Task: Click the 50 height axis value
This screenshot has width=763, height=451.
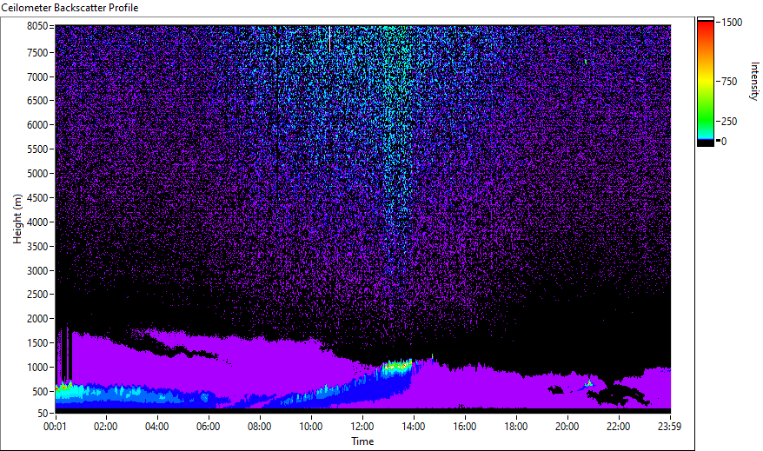Action: tap(43, 414)
